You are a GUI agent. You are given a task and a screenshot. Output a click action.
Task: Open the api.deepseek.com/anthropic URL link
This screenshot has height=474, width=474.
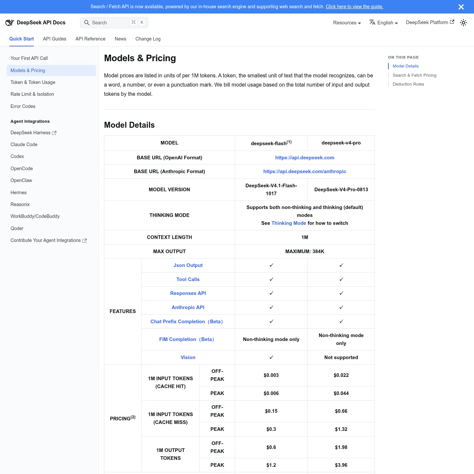(304, 171)
